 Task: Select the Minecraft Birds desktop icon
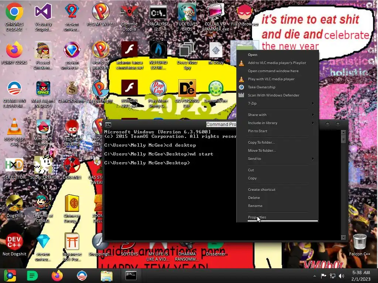click(x=43, y=132)
